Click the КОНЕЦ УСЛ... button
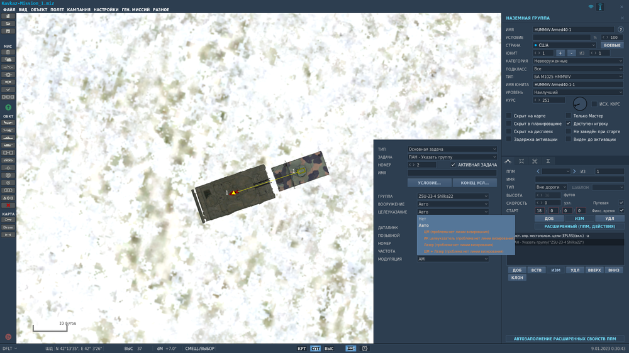The width and height of the screenshot is (629, 353). point(474,183)
